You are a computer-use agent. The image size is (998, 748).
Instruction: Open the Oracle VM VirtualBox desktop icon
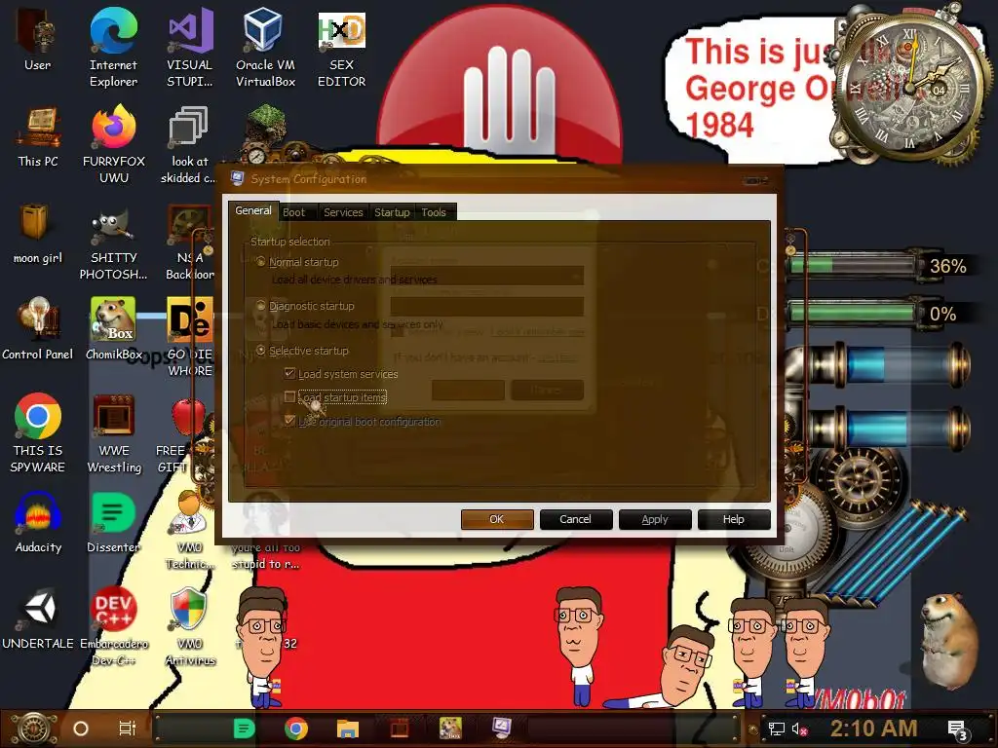point(265,48)
